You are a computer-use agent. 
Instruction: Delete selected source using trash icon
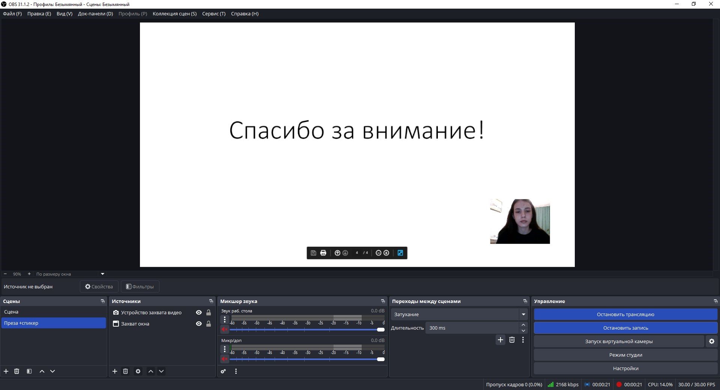[125, 371]
